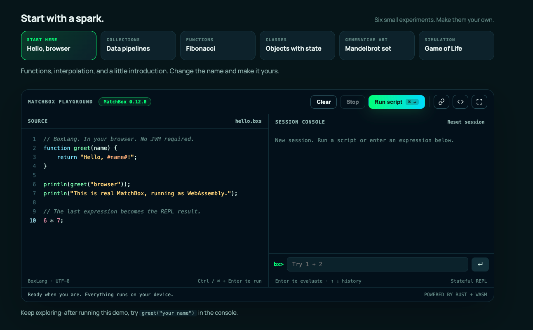Click the "Start with a spark." heading
The height and width of the screenshot is (330, 533).
coord(62,19)
